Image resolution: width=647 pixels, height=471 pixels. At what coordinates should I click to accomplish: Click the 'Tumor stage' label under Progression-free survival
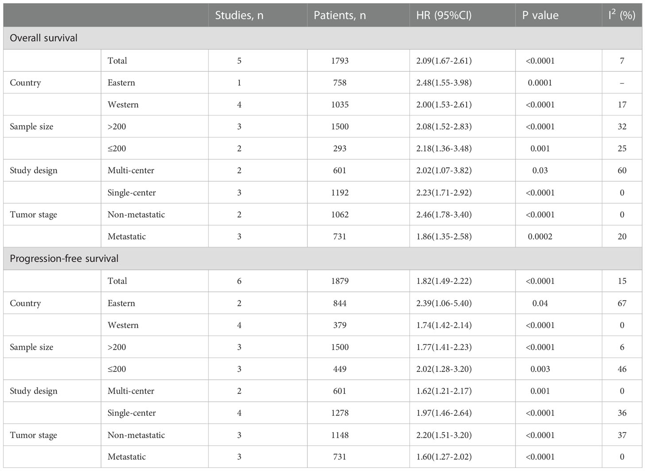click(x=33, y=435)
